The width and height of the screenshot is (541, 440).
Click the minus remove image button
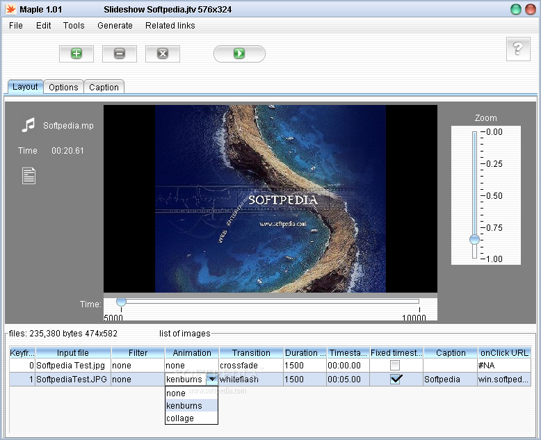120,54
